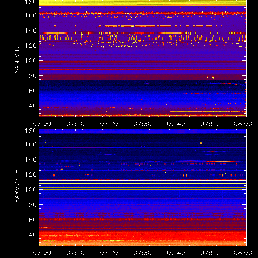Select the 80 frequency label on San Vito axis
This screenshot has width=258, height=258.
point(33,76)
